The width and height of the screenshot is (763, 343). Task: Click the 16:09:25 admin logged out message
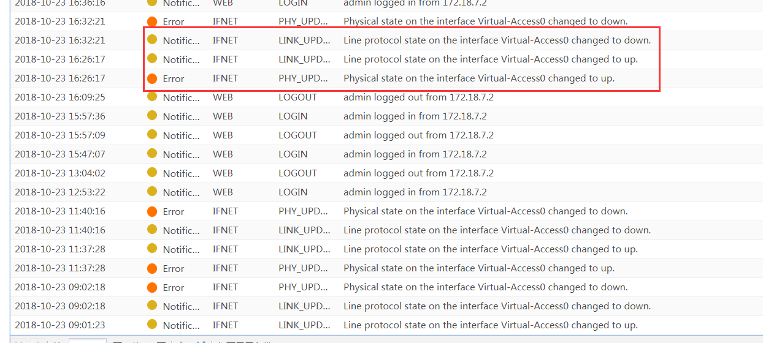click(418, 97)
